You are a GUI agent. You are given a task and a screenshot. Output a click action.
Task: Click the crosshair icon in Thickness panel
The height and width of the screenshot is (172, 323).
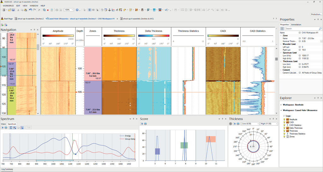[x=231, y=123]
